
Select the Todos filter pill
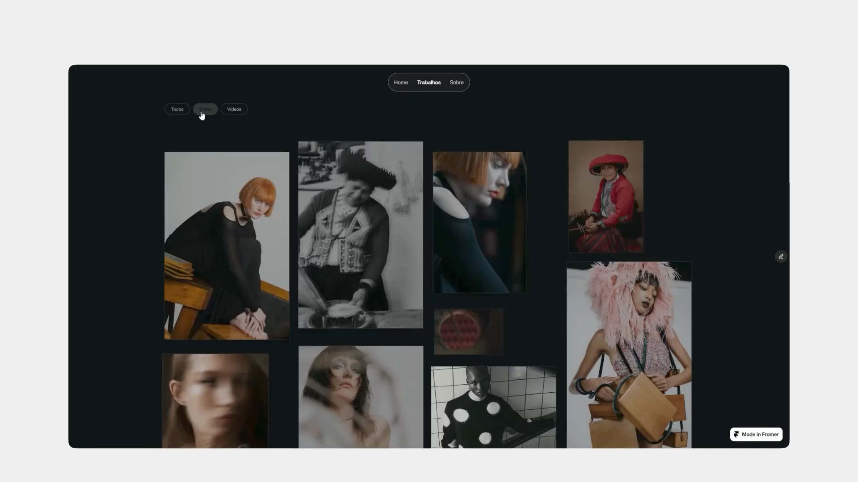pos(177,109)
